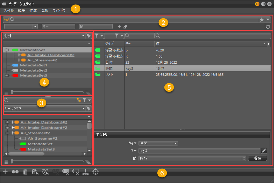Click the tree depth slider under the scene graph tree
The image size is (274, 183).
pyautogui.click(x=47, y=161)
